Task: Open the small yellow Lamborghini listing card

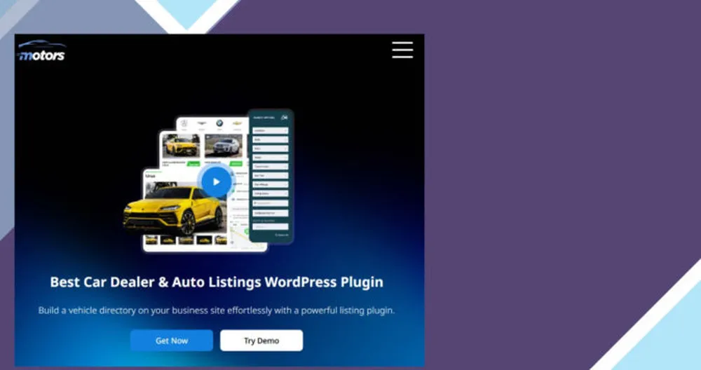Action: 181,146
